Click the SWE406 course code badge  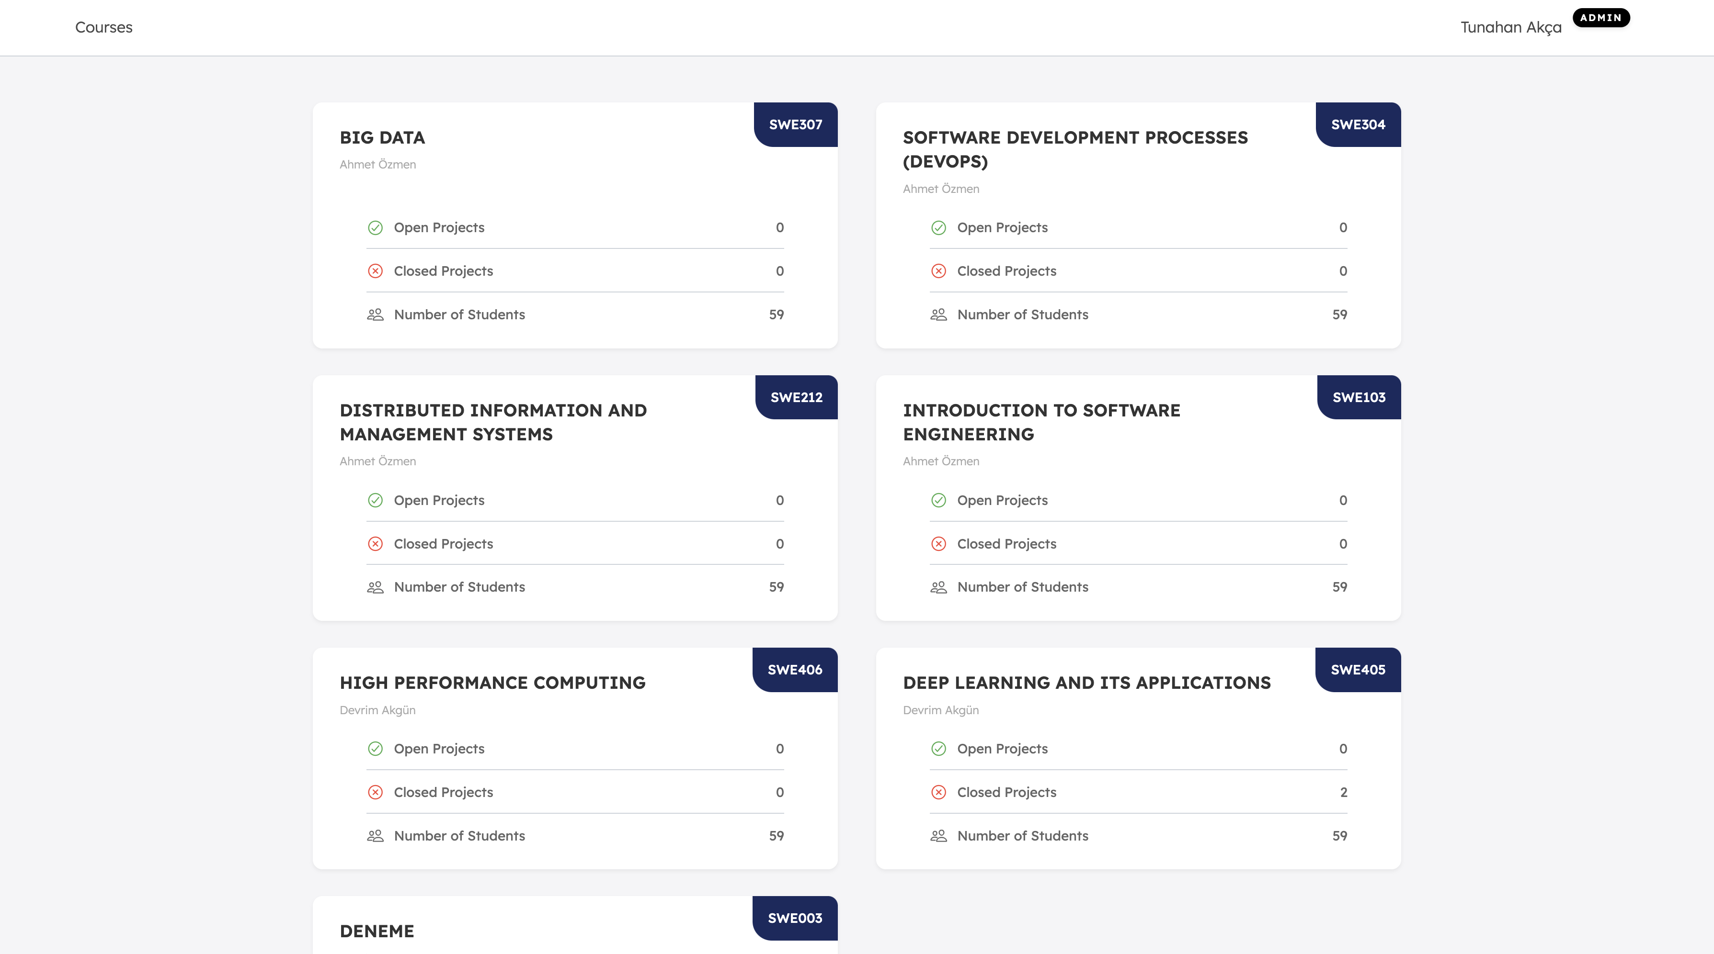click(794, 670)
